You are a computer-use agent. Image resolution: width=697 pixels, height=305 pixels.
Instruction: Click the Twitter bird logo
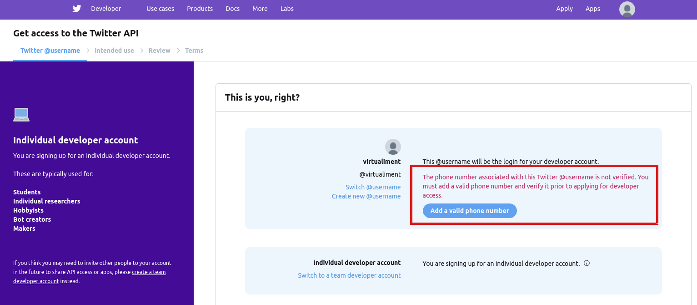[76, 9]
